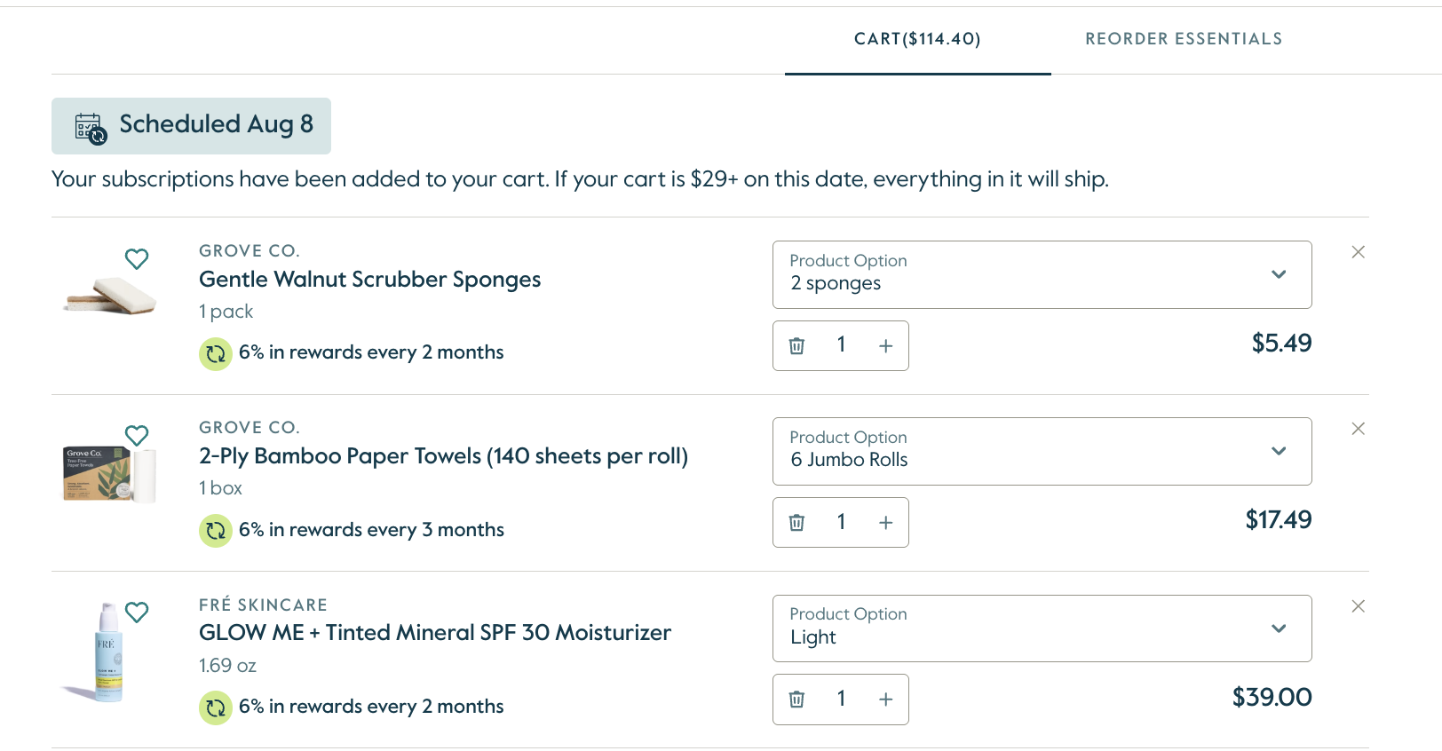Click the Scheduled Aug 8 button
The image size is (1442, 751).
pos(191,126)
